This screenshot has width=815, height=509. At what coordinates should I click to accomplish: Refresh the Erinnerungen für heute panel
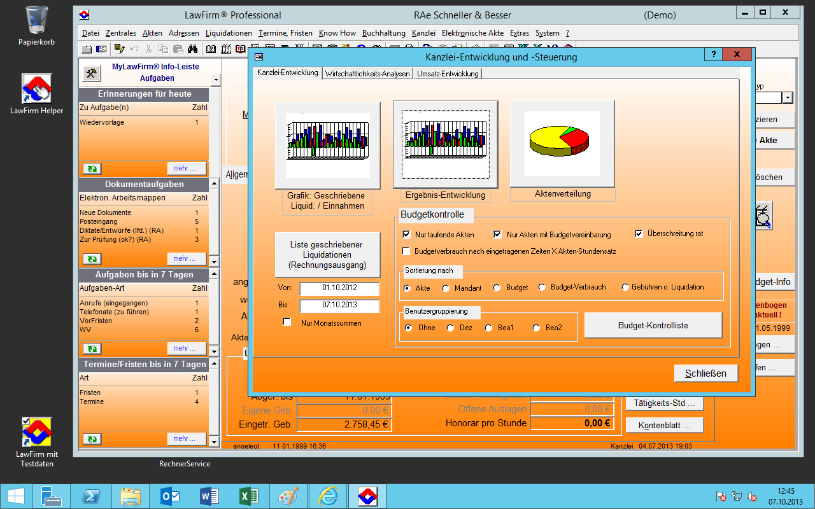pos(92,169)
